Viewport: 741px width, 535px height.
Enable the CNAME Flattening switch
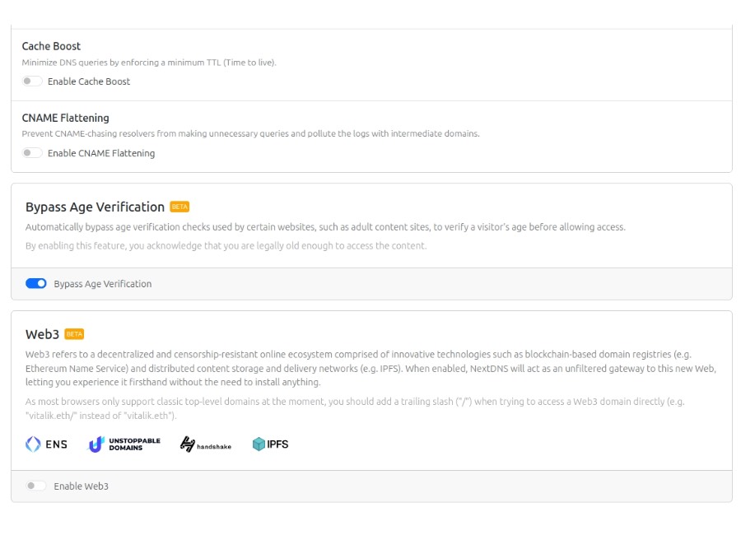coord(32,153)
